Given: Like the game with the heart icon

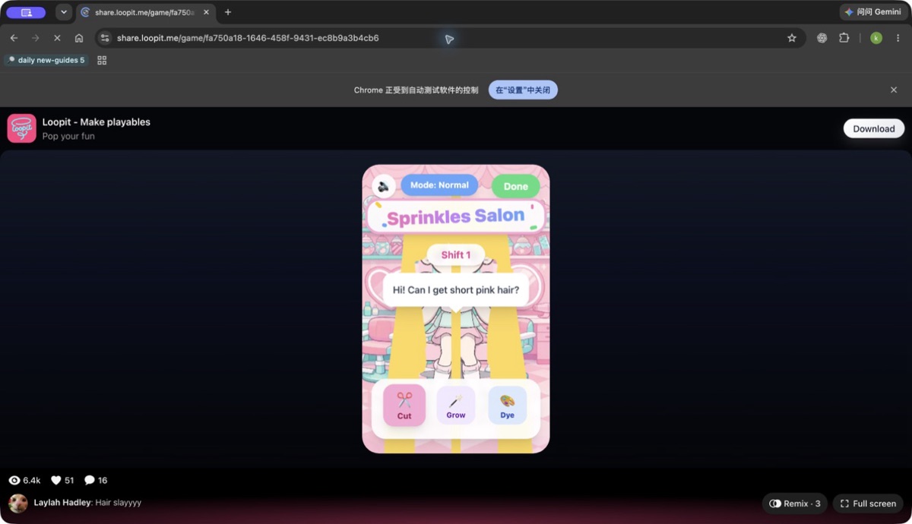Looking at the screenshot, I should pos(55,481).
